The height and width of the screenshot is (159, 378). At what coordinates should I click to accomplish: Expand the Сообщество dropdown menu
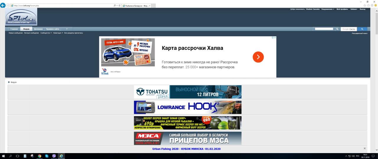click(x=46, y=33)
